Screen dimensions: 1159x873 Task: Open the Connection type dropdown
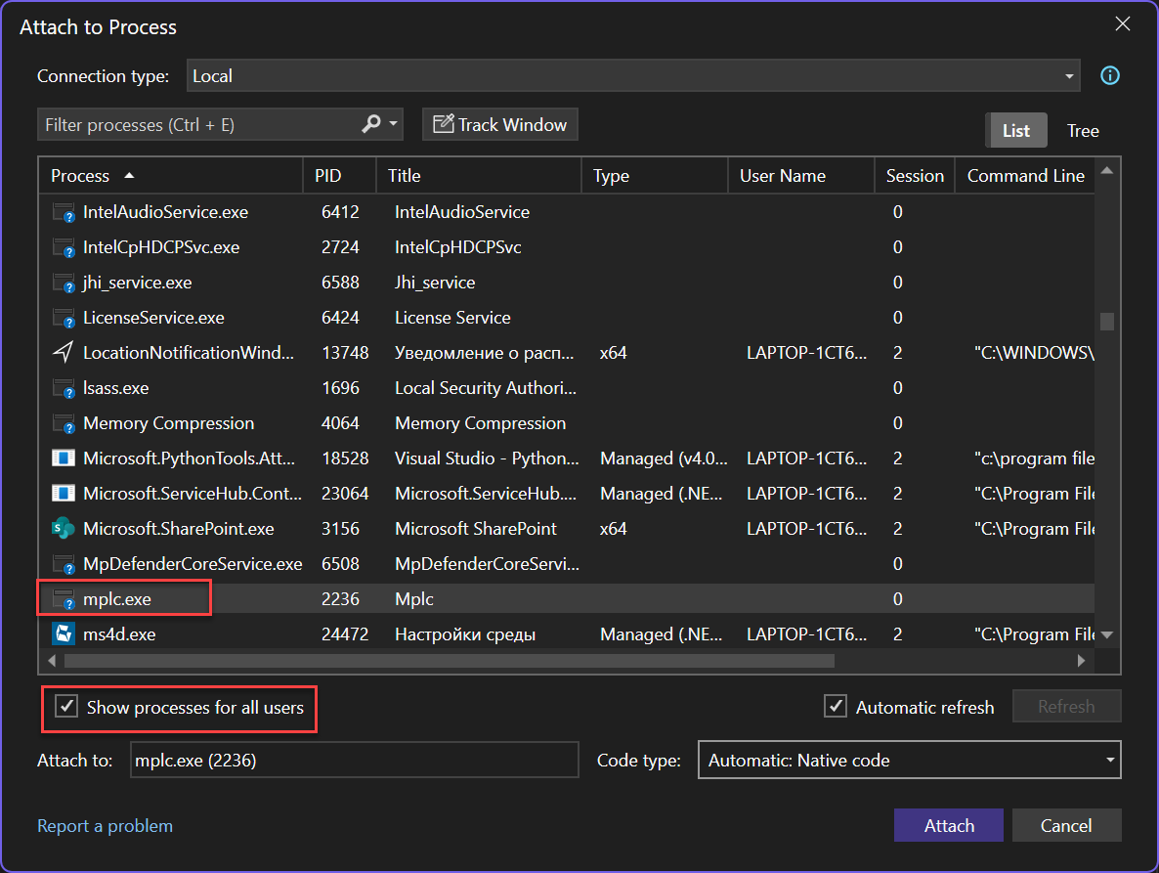(1069, 76)
